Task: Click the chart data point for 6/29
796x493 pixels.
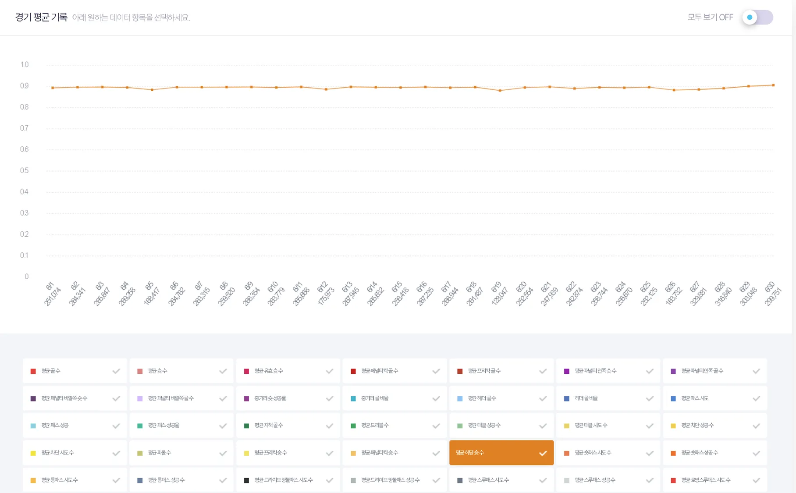Action: tap(749, 86)
